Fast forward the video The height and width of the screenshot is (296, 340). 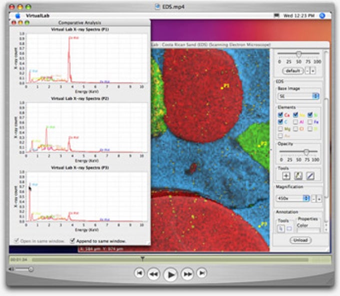coord(187,274)
